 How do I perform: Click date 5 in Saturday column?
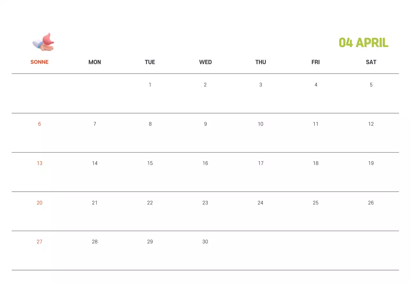coord(371,85)
